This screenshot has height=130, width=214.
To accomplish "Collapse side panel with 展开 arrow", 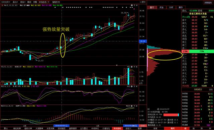I will [x=143, y=2].
